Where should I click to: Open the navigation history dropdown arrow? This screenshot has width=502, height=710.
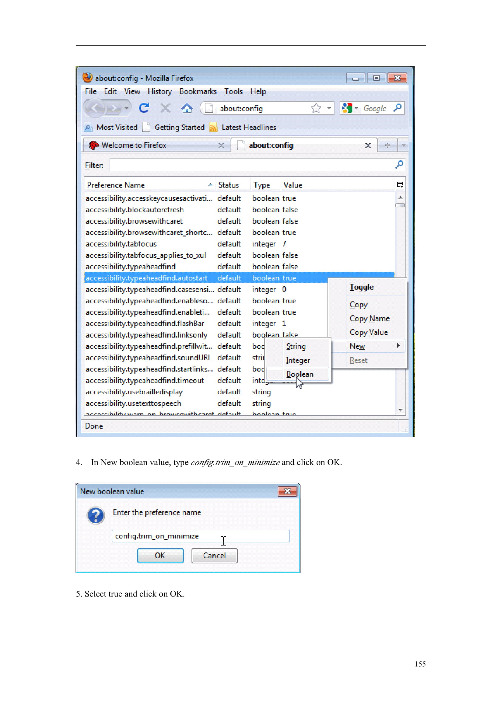click(x=127, y=108)
